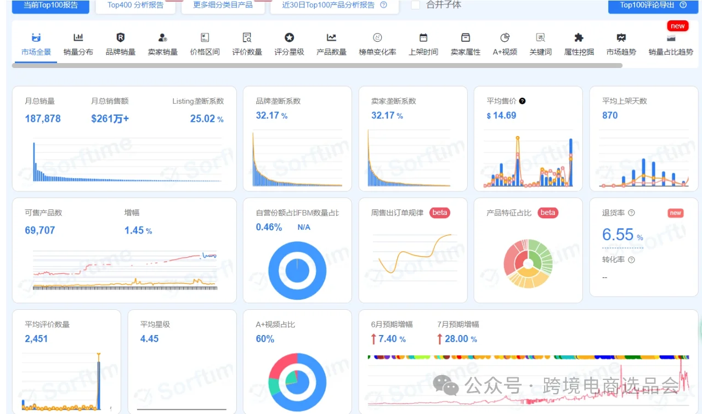
Task: Open the 品牌销量 icon
Action: pos(121,38)
